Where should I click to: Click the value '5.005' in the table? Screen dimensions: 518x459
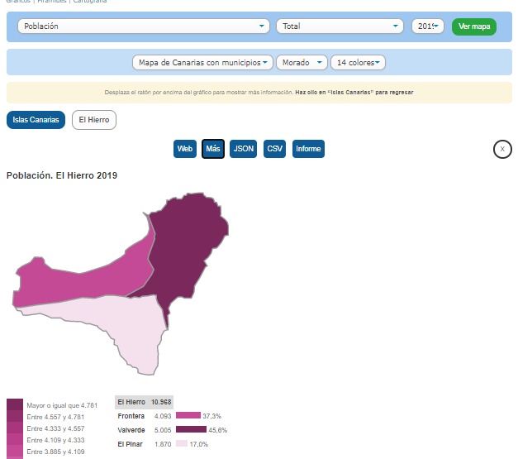click(163, 430)
